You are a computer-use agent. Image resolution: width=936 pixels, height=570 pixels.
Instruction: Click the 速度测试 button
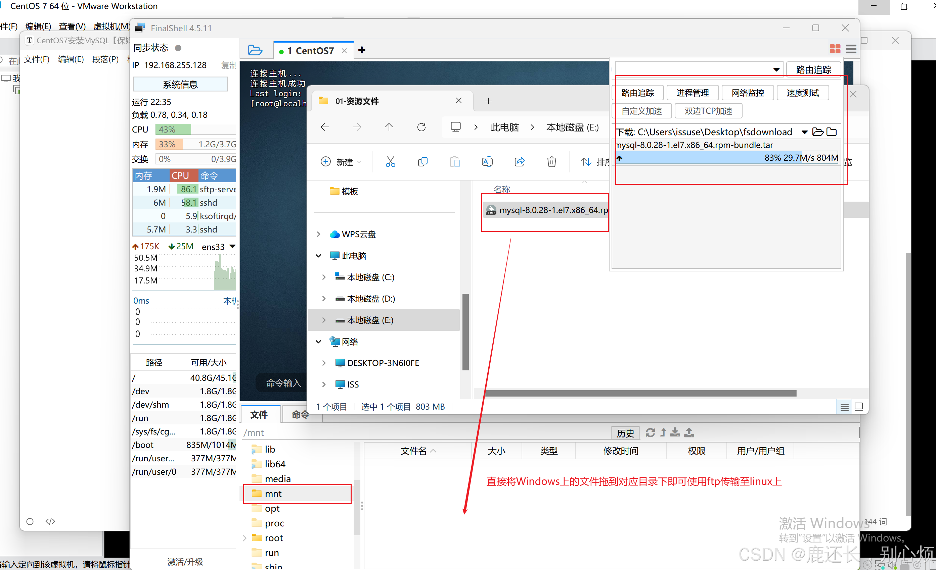(802, 93)
